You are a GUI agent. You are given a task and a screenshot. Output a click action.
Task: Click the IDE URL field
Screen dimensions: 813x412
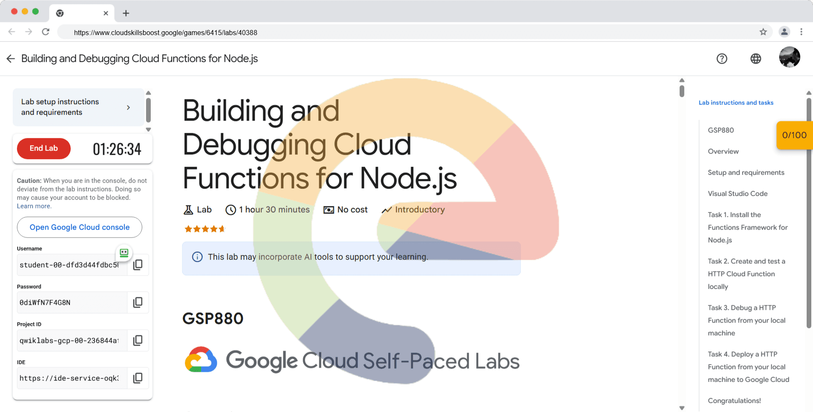click(x=72, y=378)
